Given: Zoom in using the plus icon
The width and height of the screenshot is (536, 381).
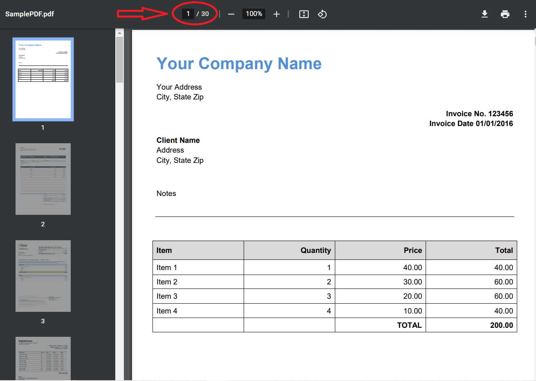Looking at the screenshot, I should (x=276, y=14).
